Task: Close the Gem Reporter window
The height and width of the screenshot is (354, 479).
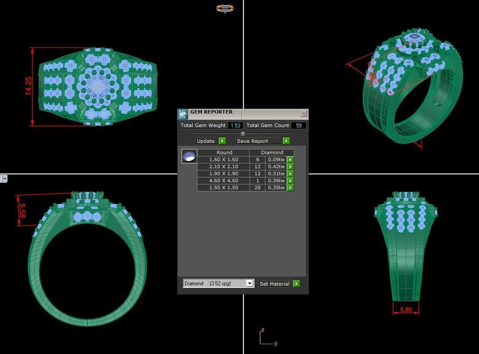Action: coord(304,114)
